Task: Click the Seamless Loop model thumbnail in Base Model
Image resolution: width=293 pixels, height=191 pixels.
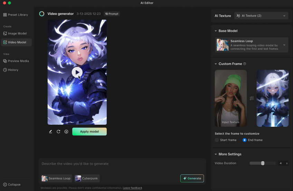Action: [223, 45]
